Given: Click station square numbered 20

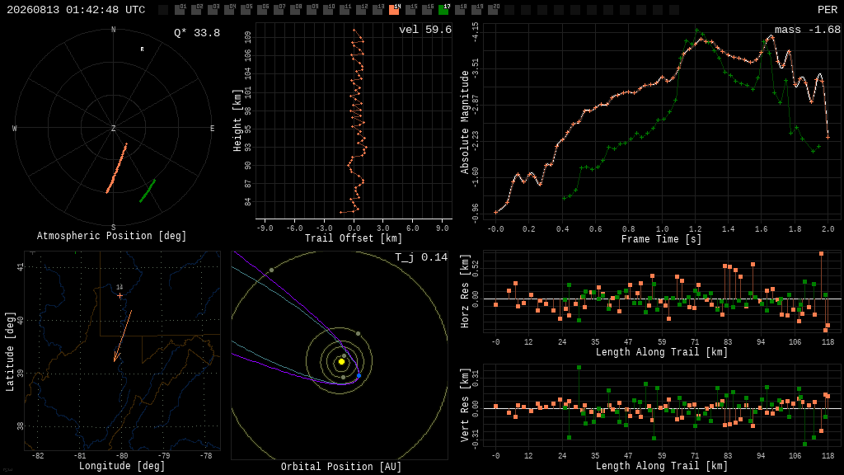Looking at the screenshot, I should click(x=493, y=10).
